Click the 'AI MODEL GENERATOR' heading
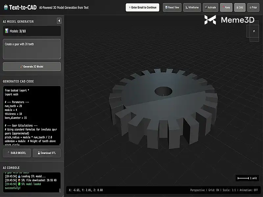The height and width of the screenshot is (197, 263). pos(18,22)
